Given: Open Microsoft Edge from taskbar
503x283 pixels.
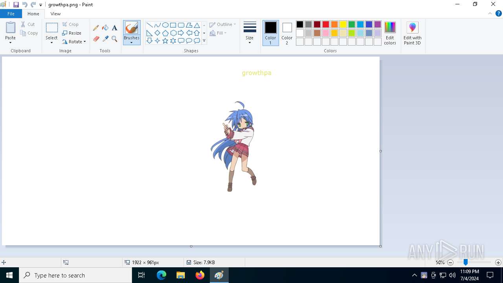Looking at the screenshot, I should (162, 275).
